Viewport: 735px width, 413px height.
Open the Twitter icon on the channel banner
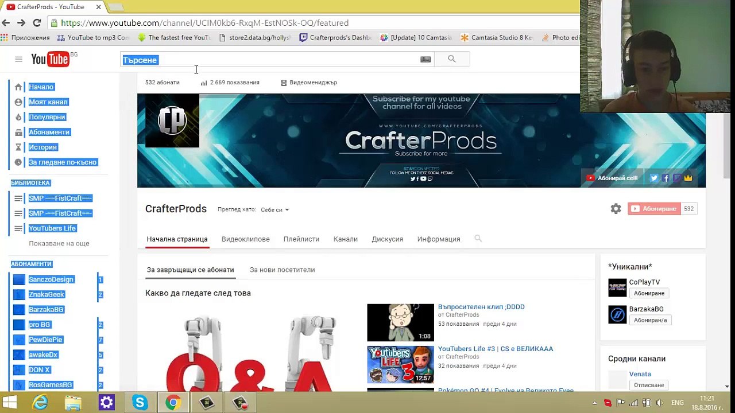coord(653,178)
